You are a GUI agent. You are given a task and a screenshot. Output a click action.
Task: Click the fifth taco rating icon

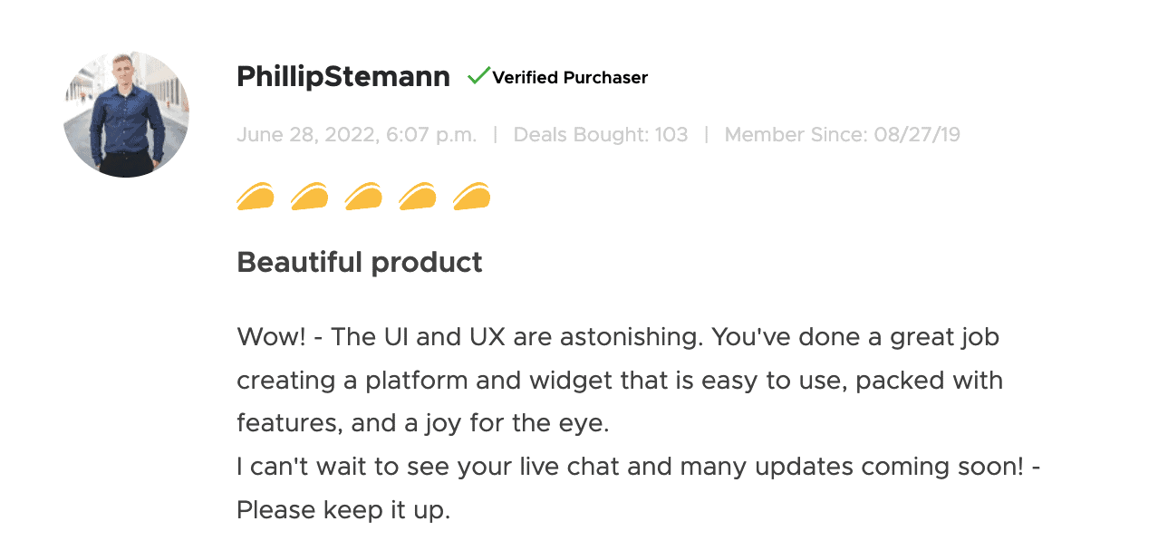tap(471, 197)
